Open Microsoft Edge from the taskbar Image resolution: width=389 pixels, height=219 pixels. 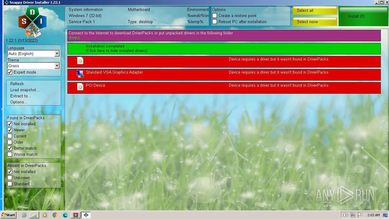click(65, 215)
